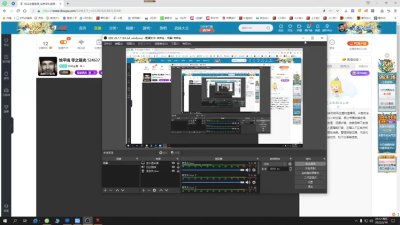This screenshot has width=400, height=225.
Task: Lock the 麦克风/Aux source
Action: [178, 171]
